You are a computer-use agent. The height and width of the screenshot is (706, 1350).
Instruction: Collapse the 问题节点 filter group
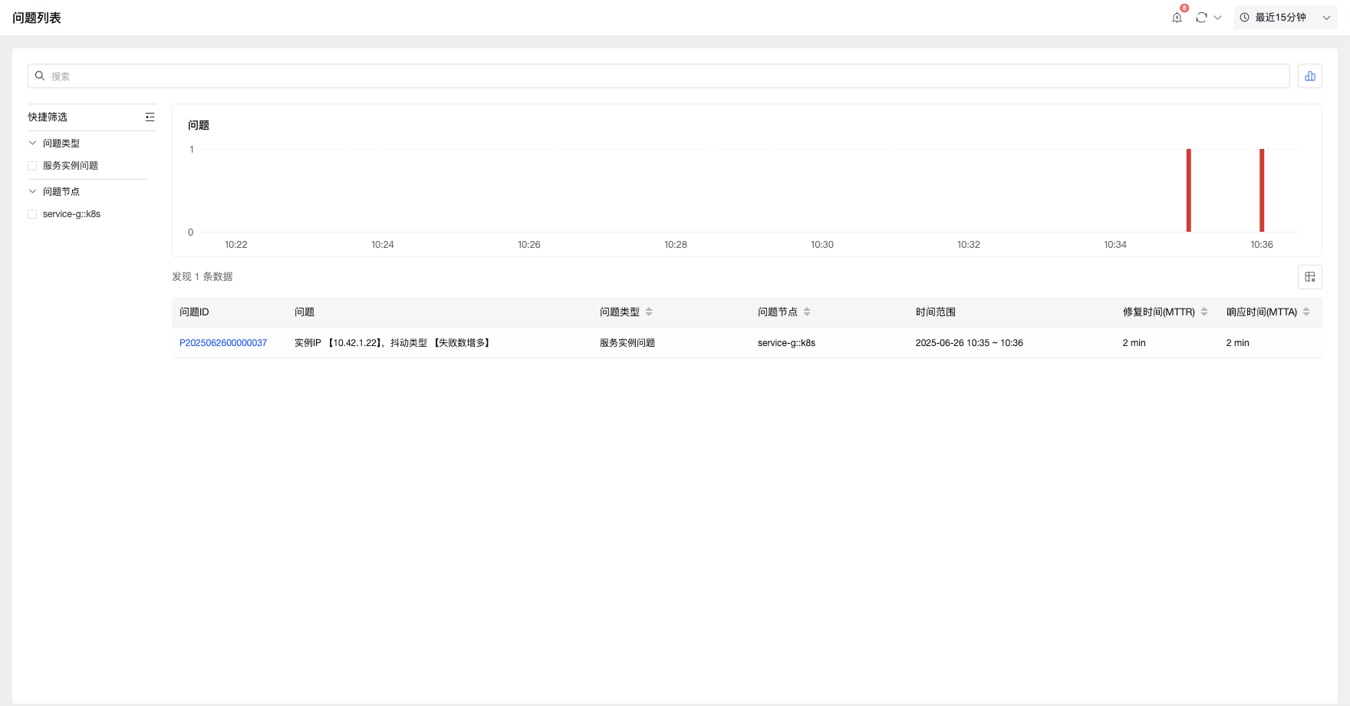click(x=32, y=192)
